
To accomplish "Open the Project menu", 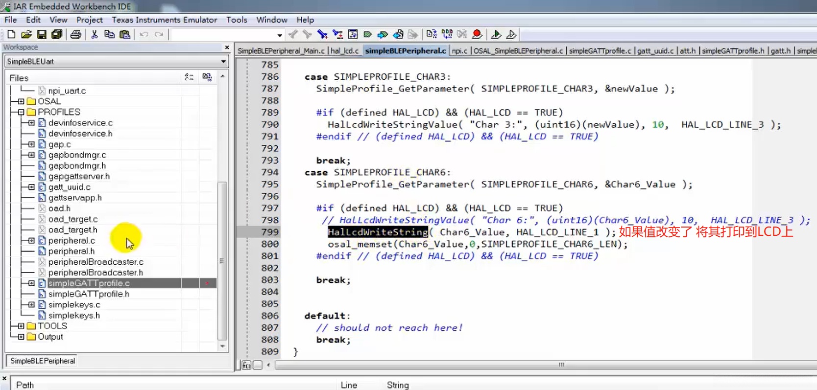I will (89, 20).
